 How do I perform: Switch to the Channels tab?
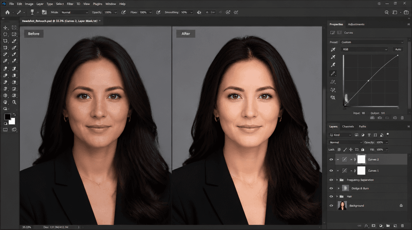coord(348,127)
